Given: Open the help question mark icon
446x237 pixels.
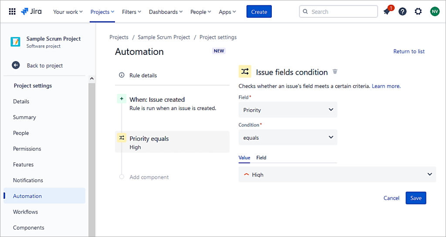Looking at the screenshot, I should [402, 12].
